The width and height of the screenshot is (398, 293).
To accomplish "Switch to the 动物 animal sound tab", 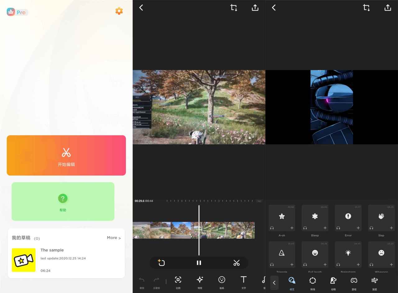I will pyautogui.click(x=333, y=283).
